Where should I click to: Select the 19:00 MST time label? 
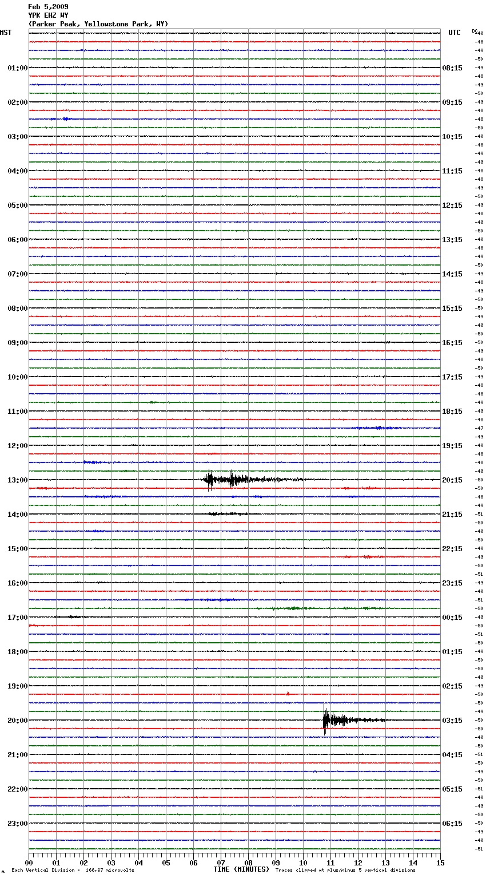18,686
